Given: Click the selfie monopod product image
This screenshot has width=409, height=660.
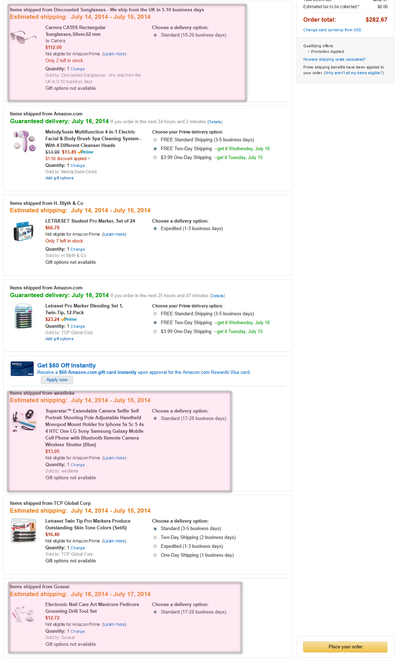Looking at the screenshot, I should pyautogui.click(x=24, y=421).
